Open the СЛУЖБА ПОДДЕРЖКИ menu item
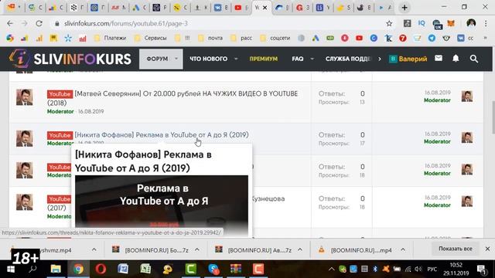Viewport: 495px width, 278px height. (349, 59)
